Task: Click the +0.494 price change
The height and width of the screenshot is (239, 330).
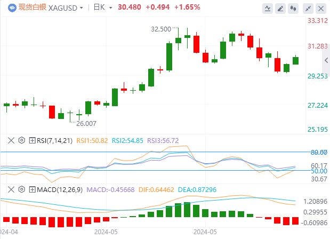Action: click(x=158, y=7)
